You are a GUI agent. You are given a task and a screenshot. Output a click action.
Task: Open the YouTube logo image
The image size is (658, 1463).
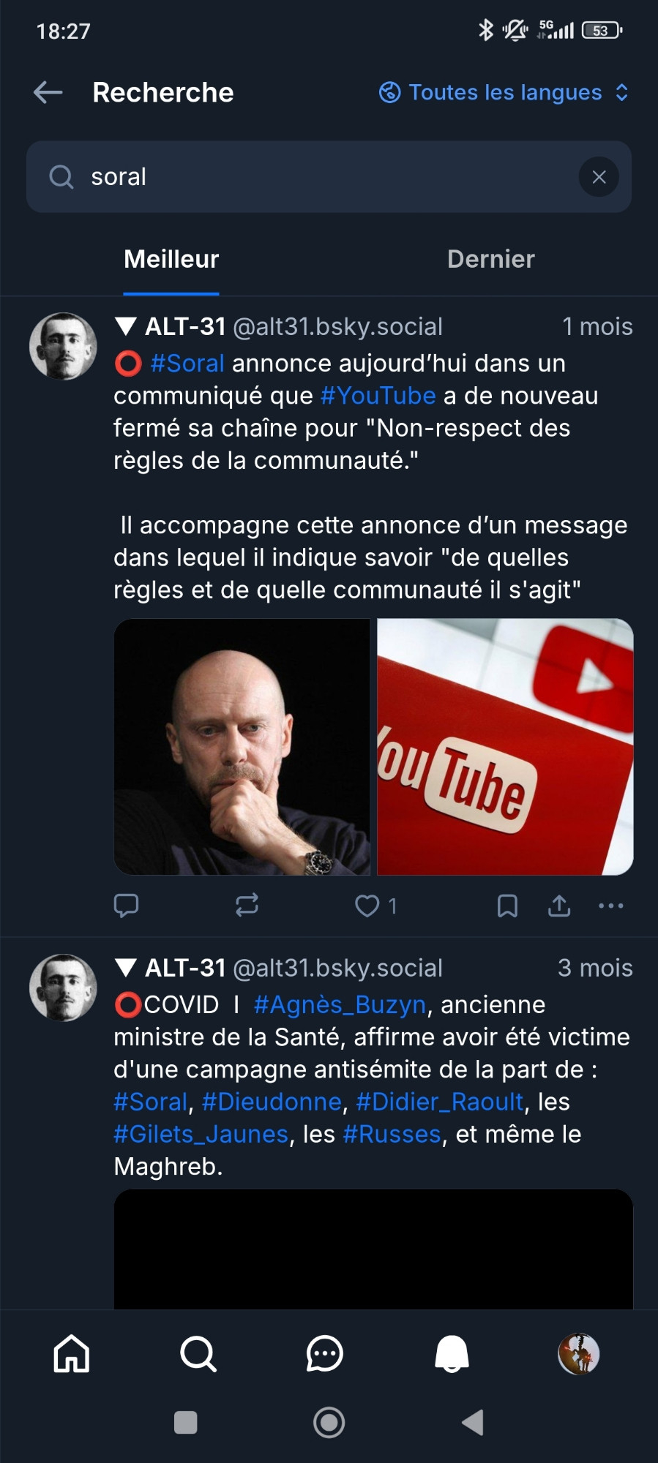(x=505, y=747)
